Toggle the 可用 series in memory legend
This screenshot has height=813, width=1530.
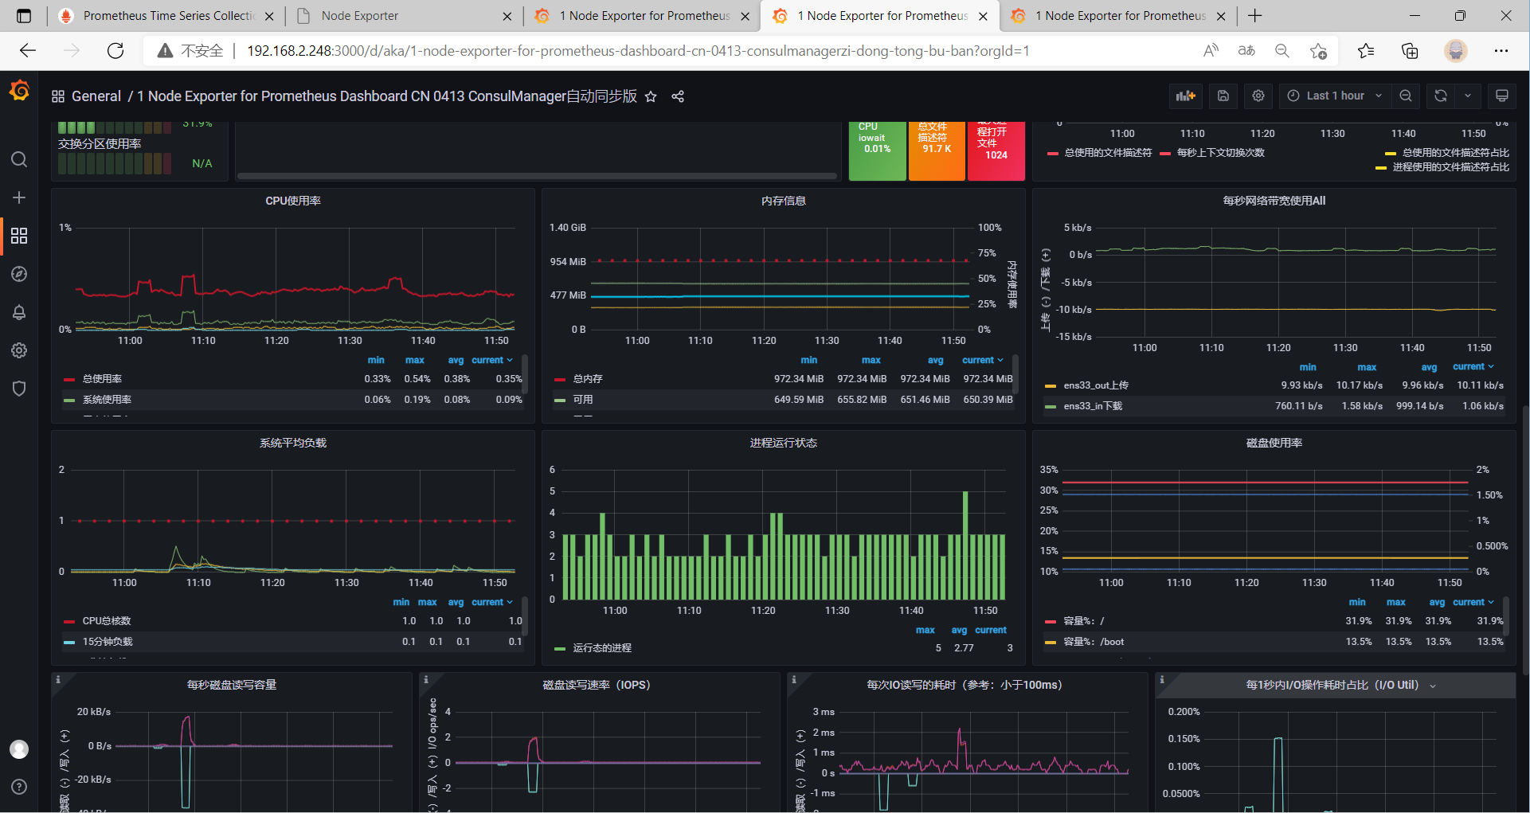pos(583,400)
